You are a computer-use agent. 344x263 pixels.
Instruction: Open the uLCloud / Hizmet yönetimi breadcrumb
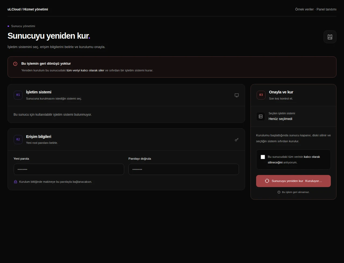(28, 9)
